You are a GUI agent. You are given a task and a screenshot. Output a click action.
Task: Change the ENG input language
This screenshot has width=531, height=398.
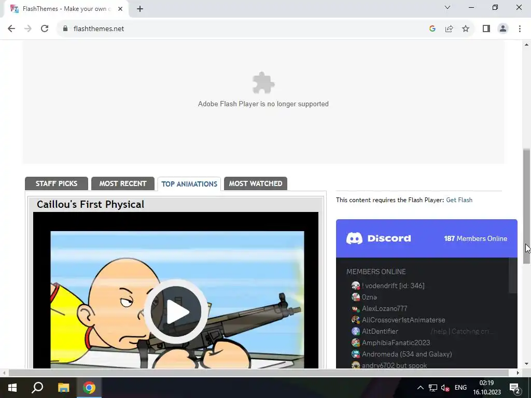pyautogui.click(x=460, y=388)
